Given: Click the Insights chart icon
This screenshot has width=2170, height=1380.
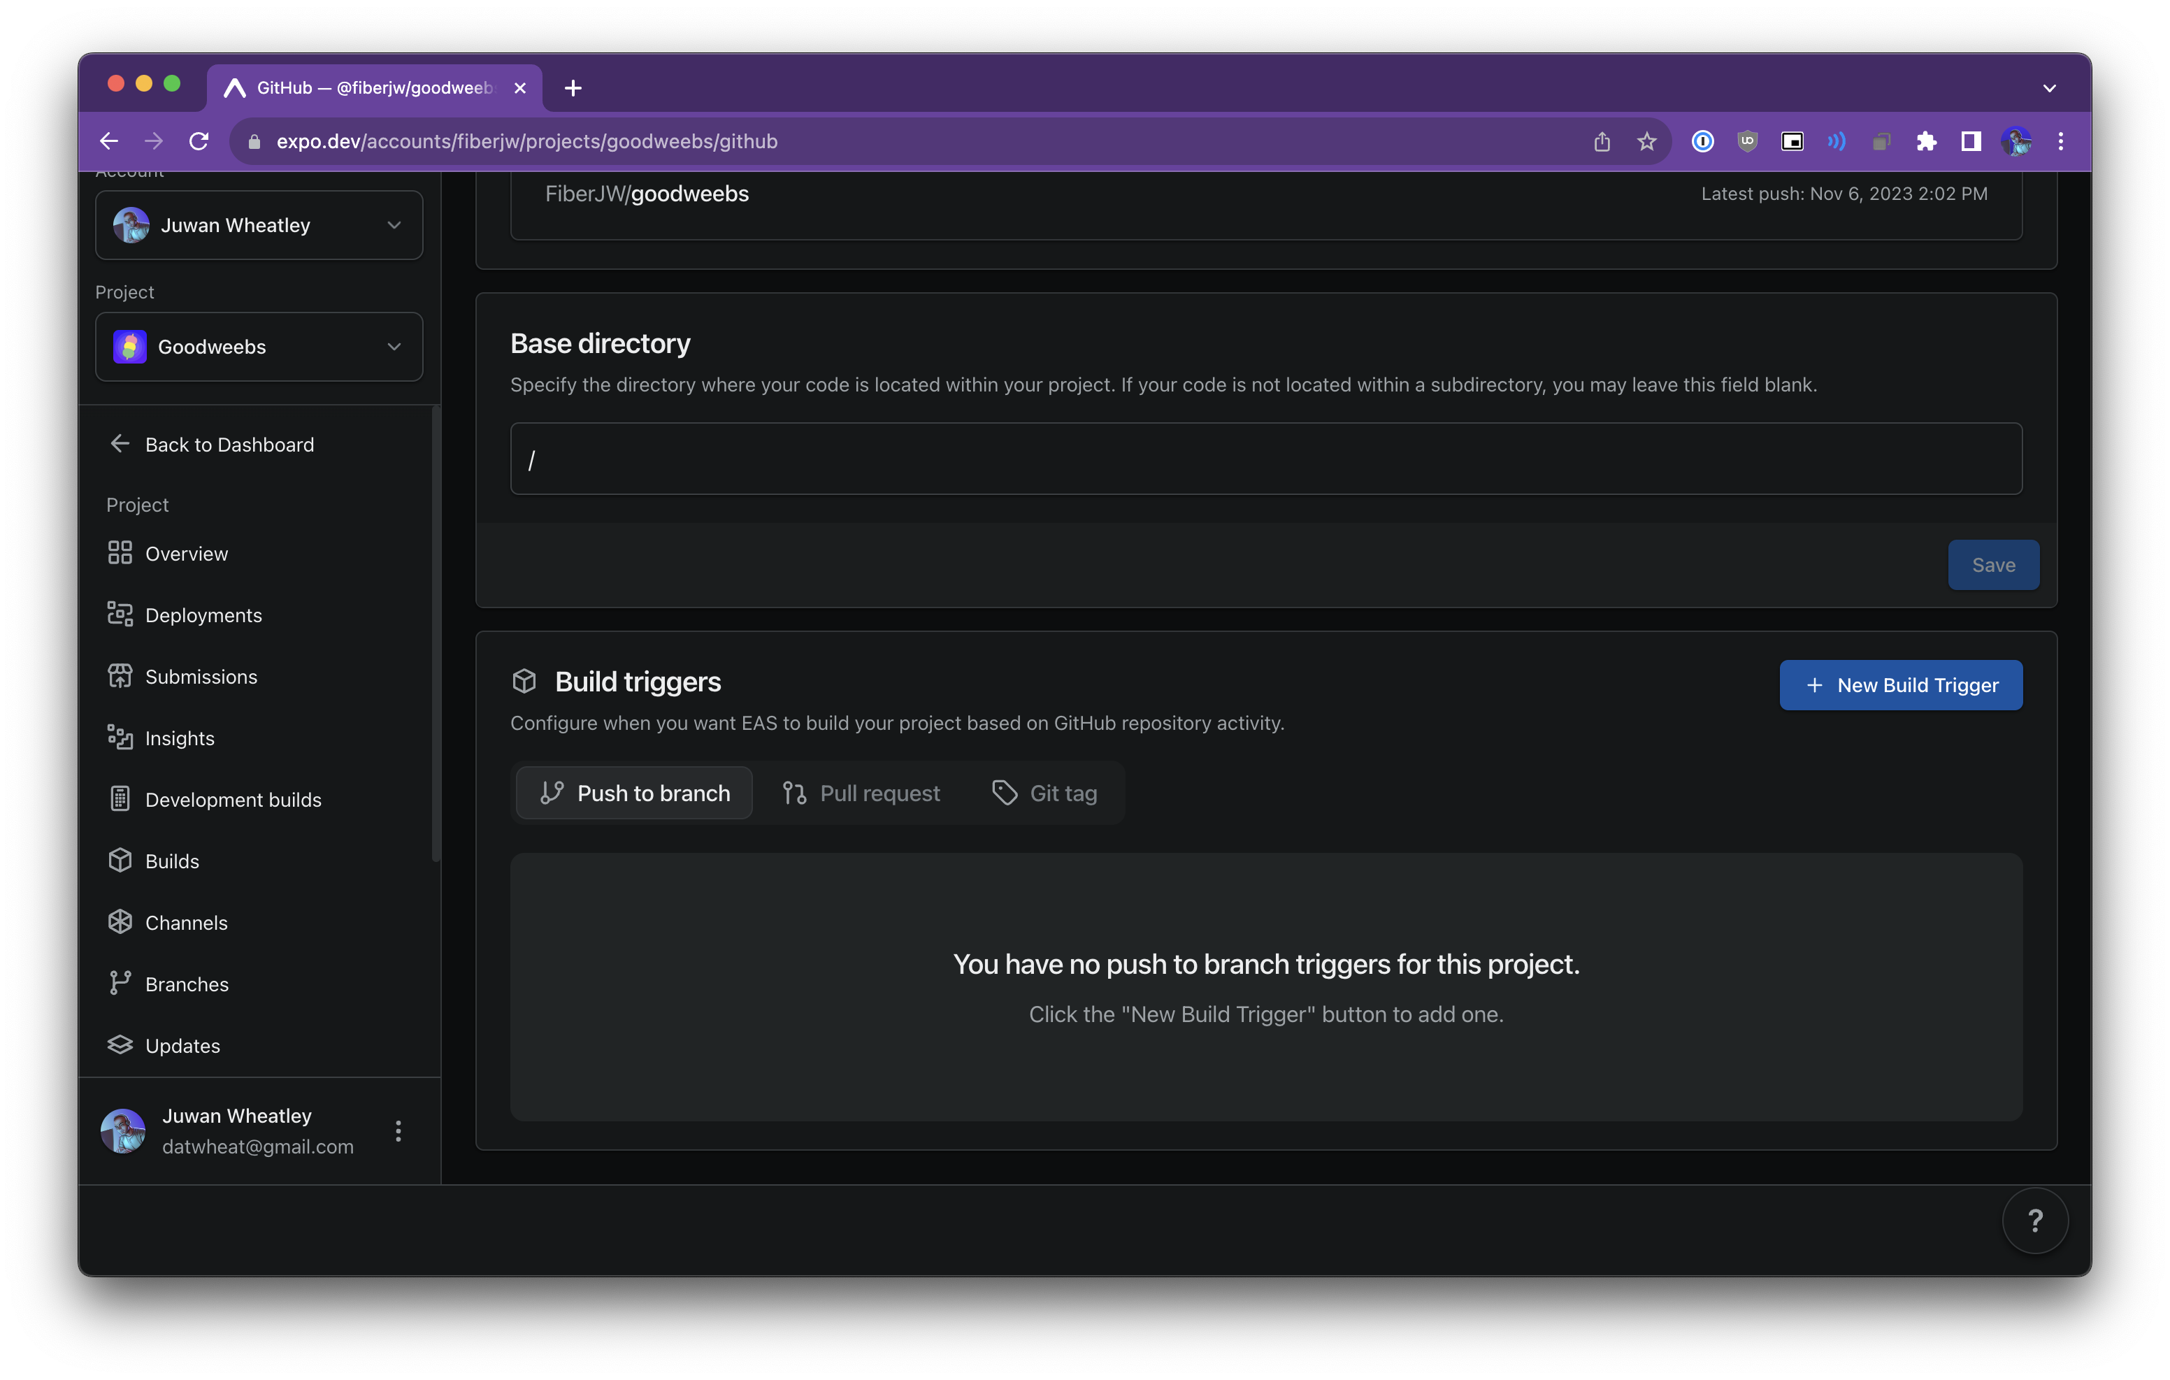Looking at the screenshot, I should click(x=120, y=738).
